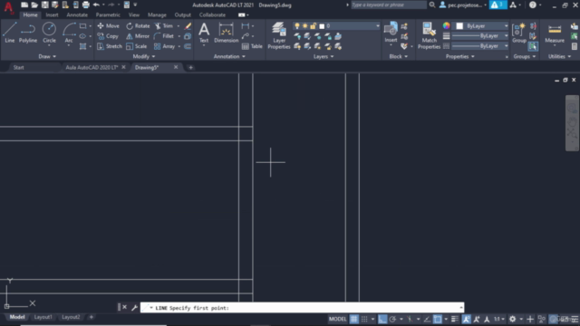Click the command line customize wrench icon
The height and width of the screenshot is (326, 580).
coord(134,308)
